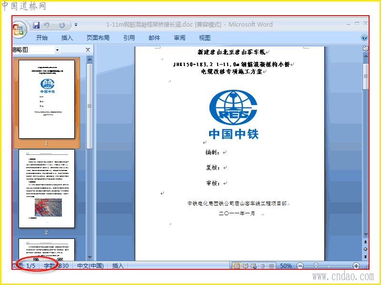
Task: Open the 审阅 ribbon tab
Action: click(180, 38)
